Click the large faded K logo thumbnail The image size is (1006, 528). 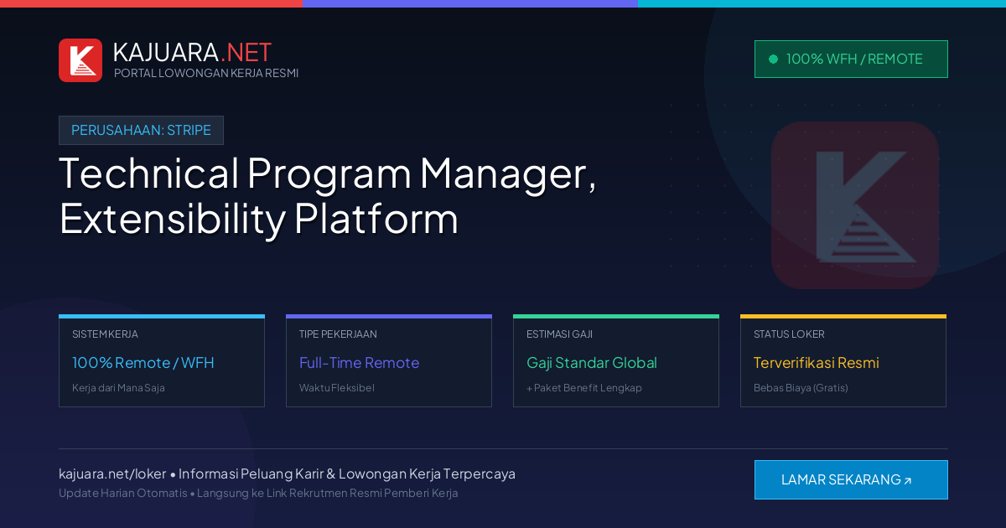point(855,205)
